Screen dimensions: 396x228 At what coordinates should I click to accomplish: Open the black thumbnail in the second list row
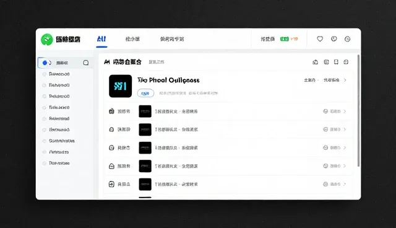click(x=145, y=129)
